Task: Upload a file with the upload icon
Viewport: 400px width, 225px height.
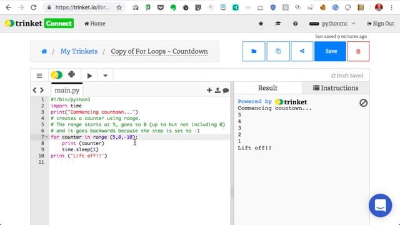Action: pos(217,90)
